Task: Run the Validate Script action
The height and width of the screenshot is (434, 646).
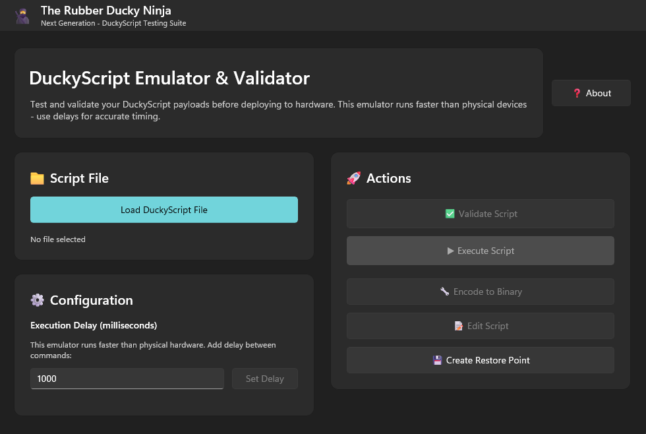Action: 481,214
